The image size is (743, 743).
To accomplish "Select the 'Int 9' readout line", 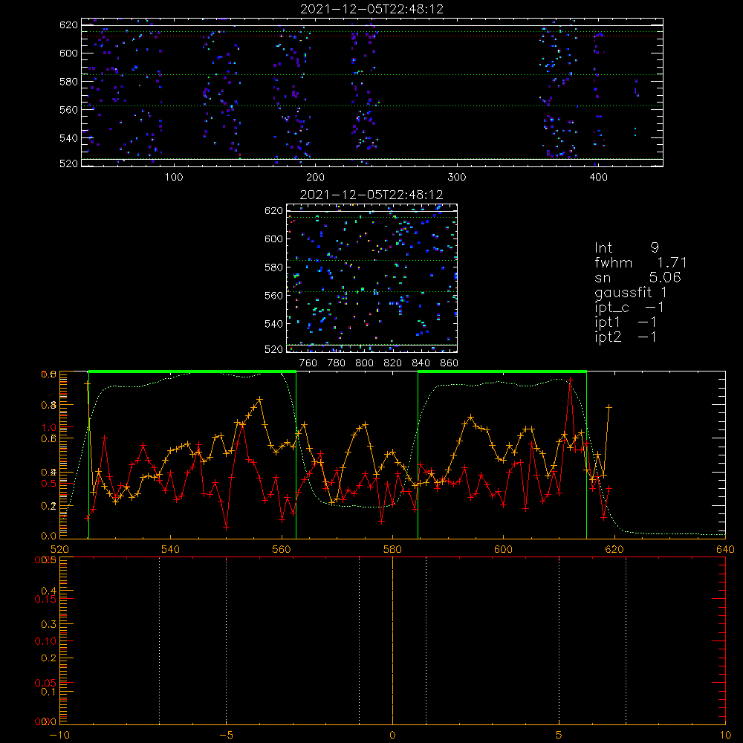I will click(626, 248).
